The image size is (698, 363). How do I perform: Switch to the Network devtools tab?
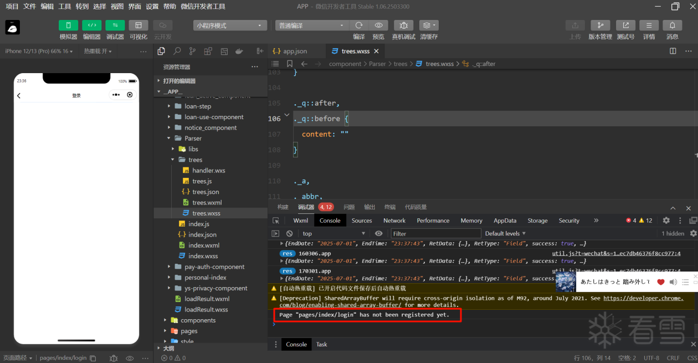coord(394,221)
